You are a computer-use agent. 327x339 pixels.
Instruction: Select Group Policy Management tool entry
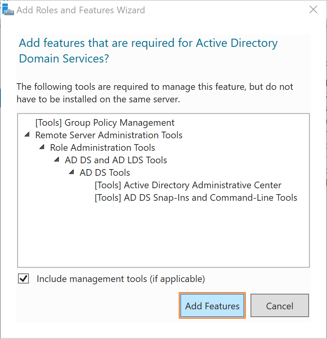coord(105,123)
